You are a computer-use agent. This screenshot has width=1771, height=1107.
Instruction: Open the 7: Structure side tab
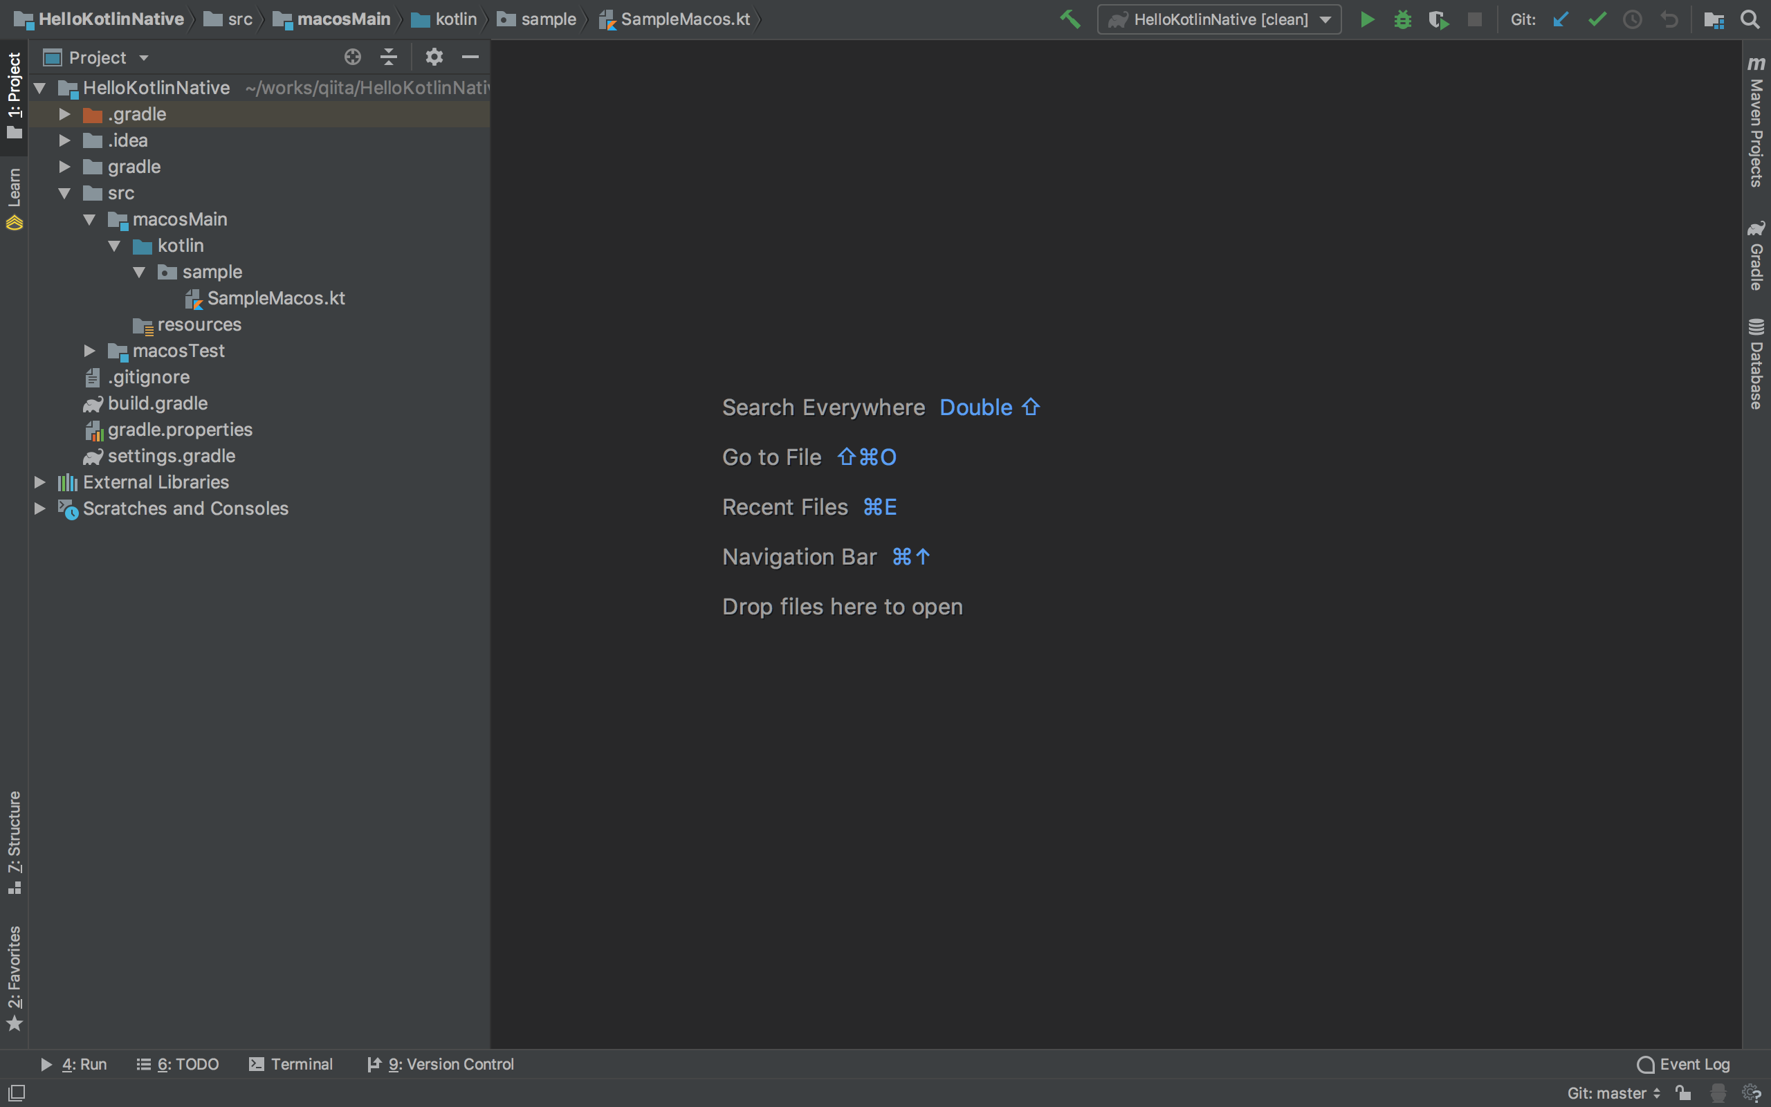(x=14, y=842)
